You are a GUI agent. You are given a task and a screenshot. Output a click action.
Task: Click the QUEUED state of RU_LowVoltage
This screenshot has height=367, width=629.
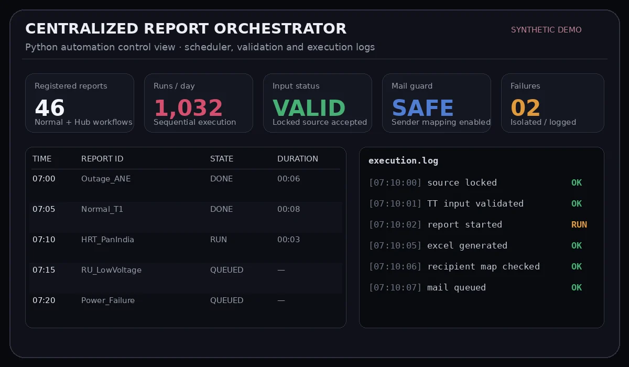[227, 270]
